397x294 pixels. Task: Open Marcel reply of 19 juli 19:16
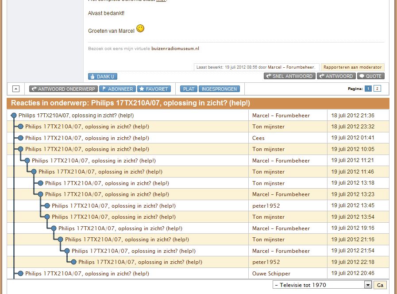120,228
